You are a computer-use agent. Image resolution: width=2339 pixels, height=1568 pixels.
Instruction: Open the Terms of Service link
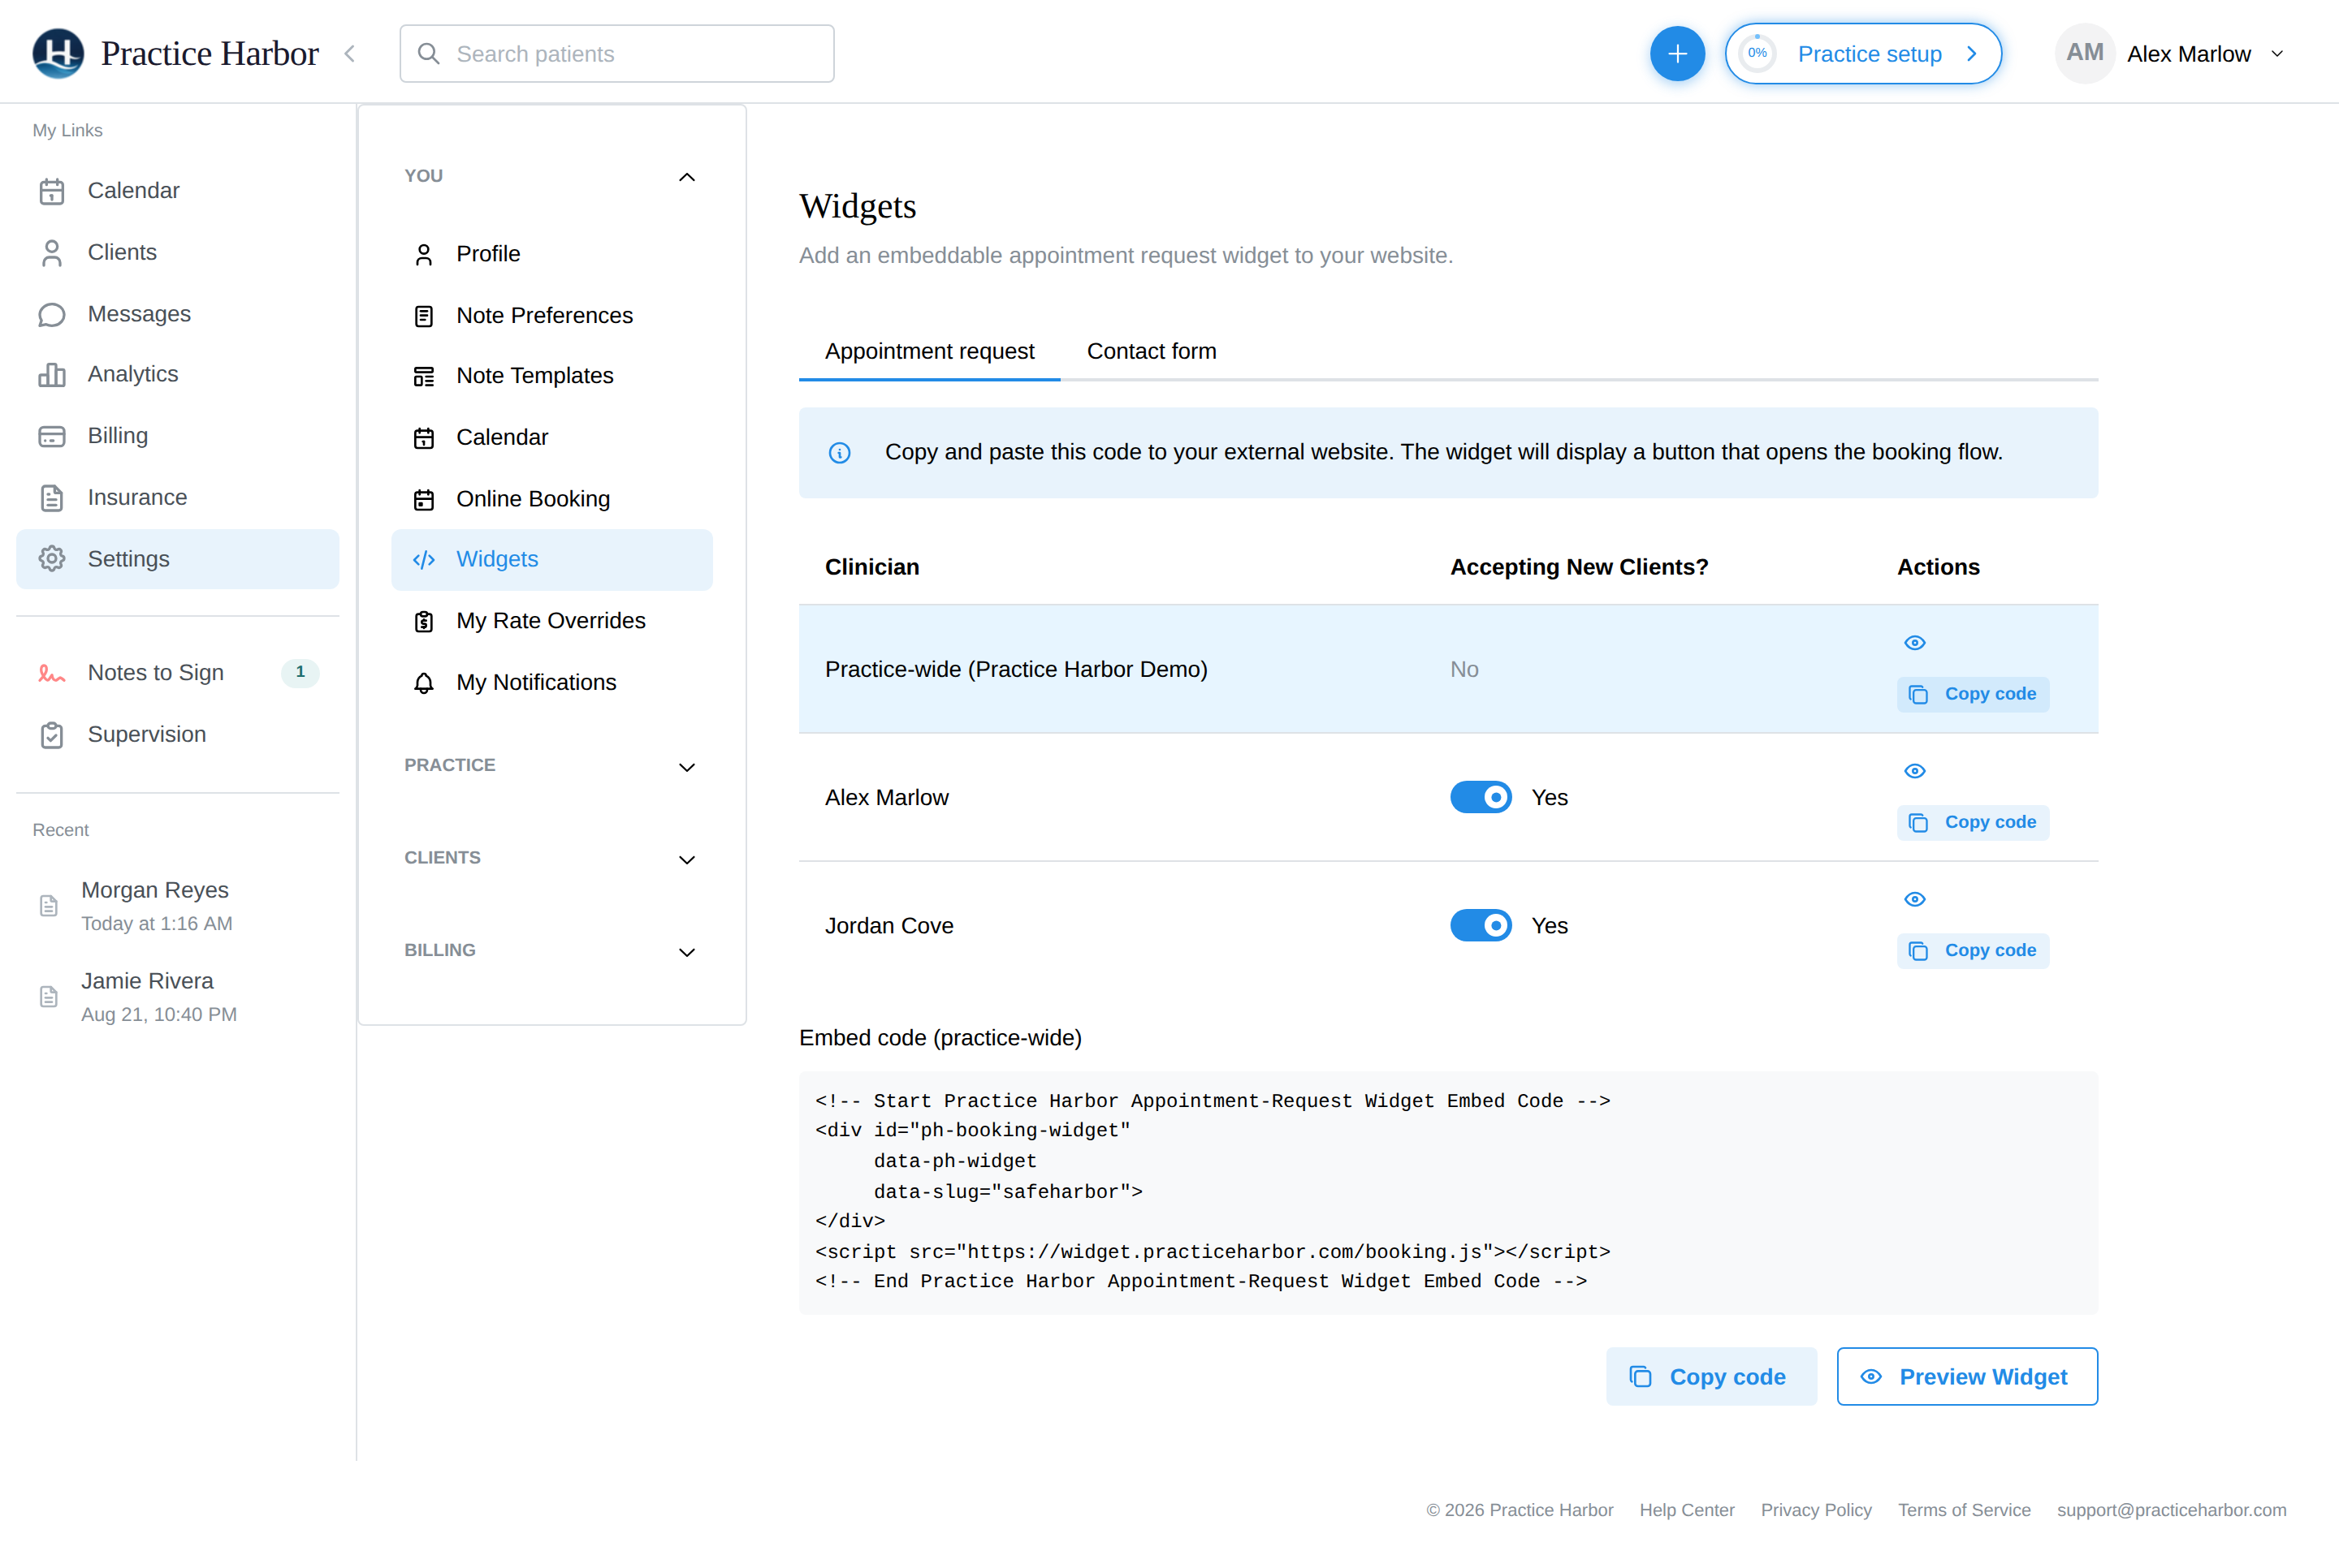tap(1964, 1510)
